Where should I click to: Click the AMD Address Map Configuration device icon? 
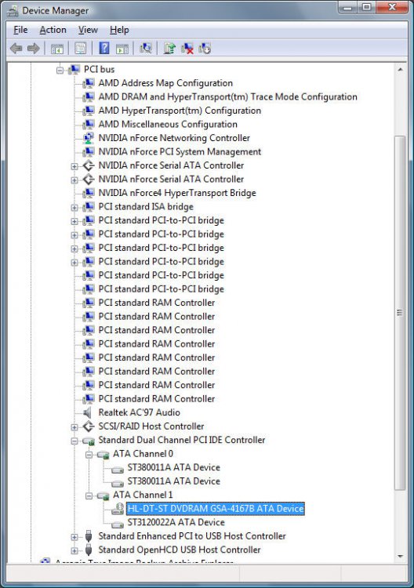pos(89,83)
